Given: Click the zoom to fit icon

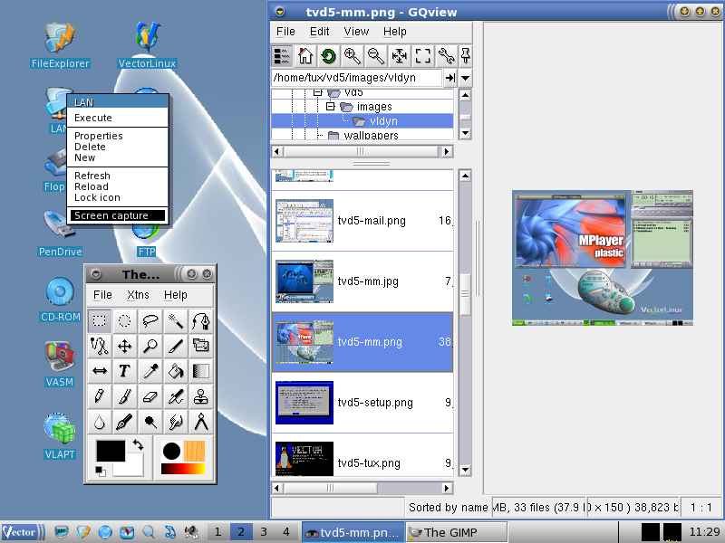Looking at the screenshot, I should tap(399, 56).
